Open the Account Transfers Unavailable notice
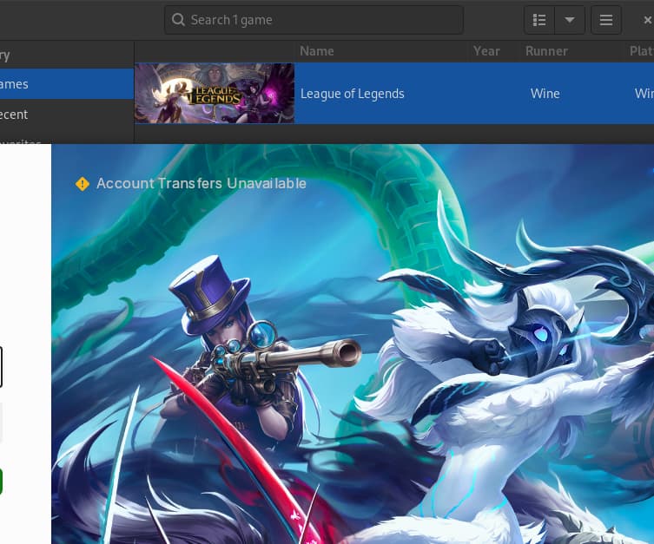This screenshot has height=544, width=654. click(x=201, y=184)
